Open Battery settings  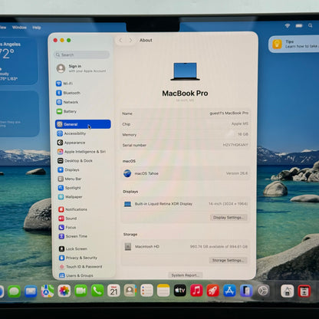(x=67, y=111)
